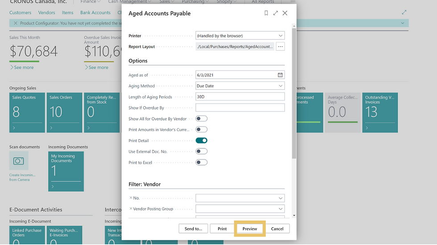Click the CRONUS Canada, Inc. company name
This screenshot has width=437, height=245.
pyautogui.click(x=38, y=2)
